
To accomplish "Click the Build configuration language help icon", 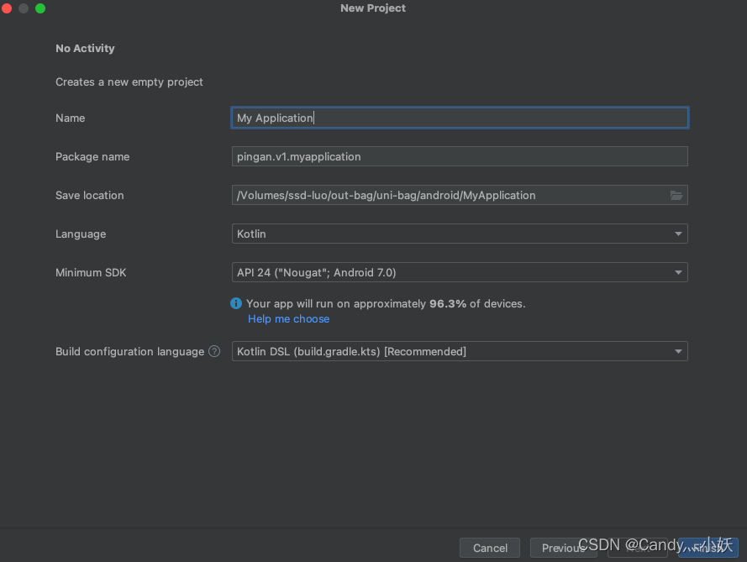I will pos(214,351).
